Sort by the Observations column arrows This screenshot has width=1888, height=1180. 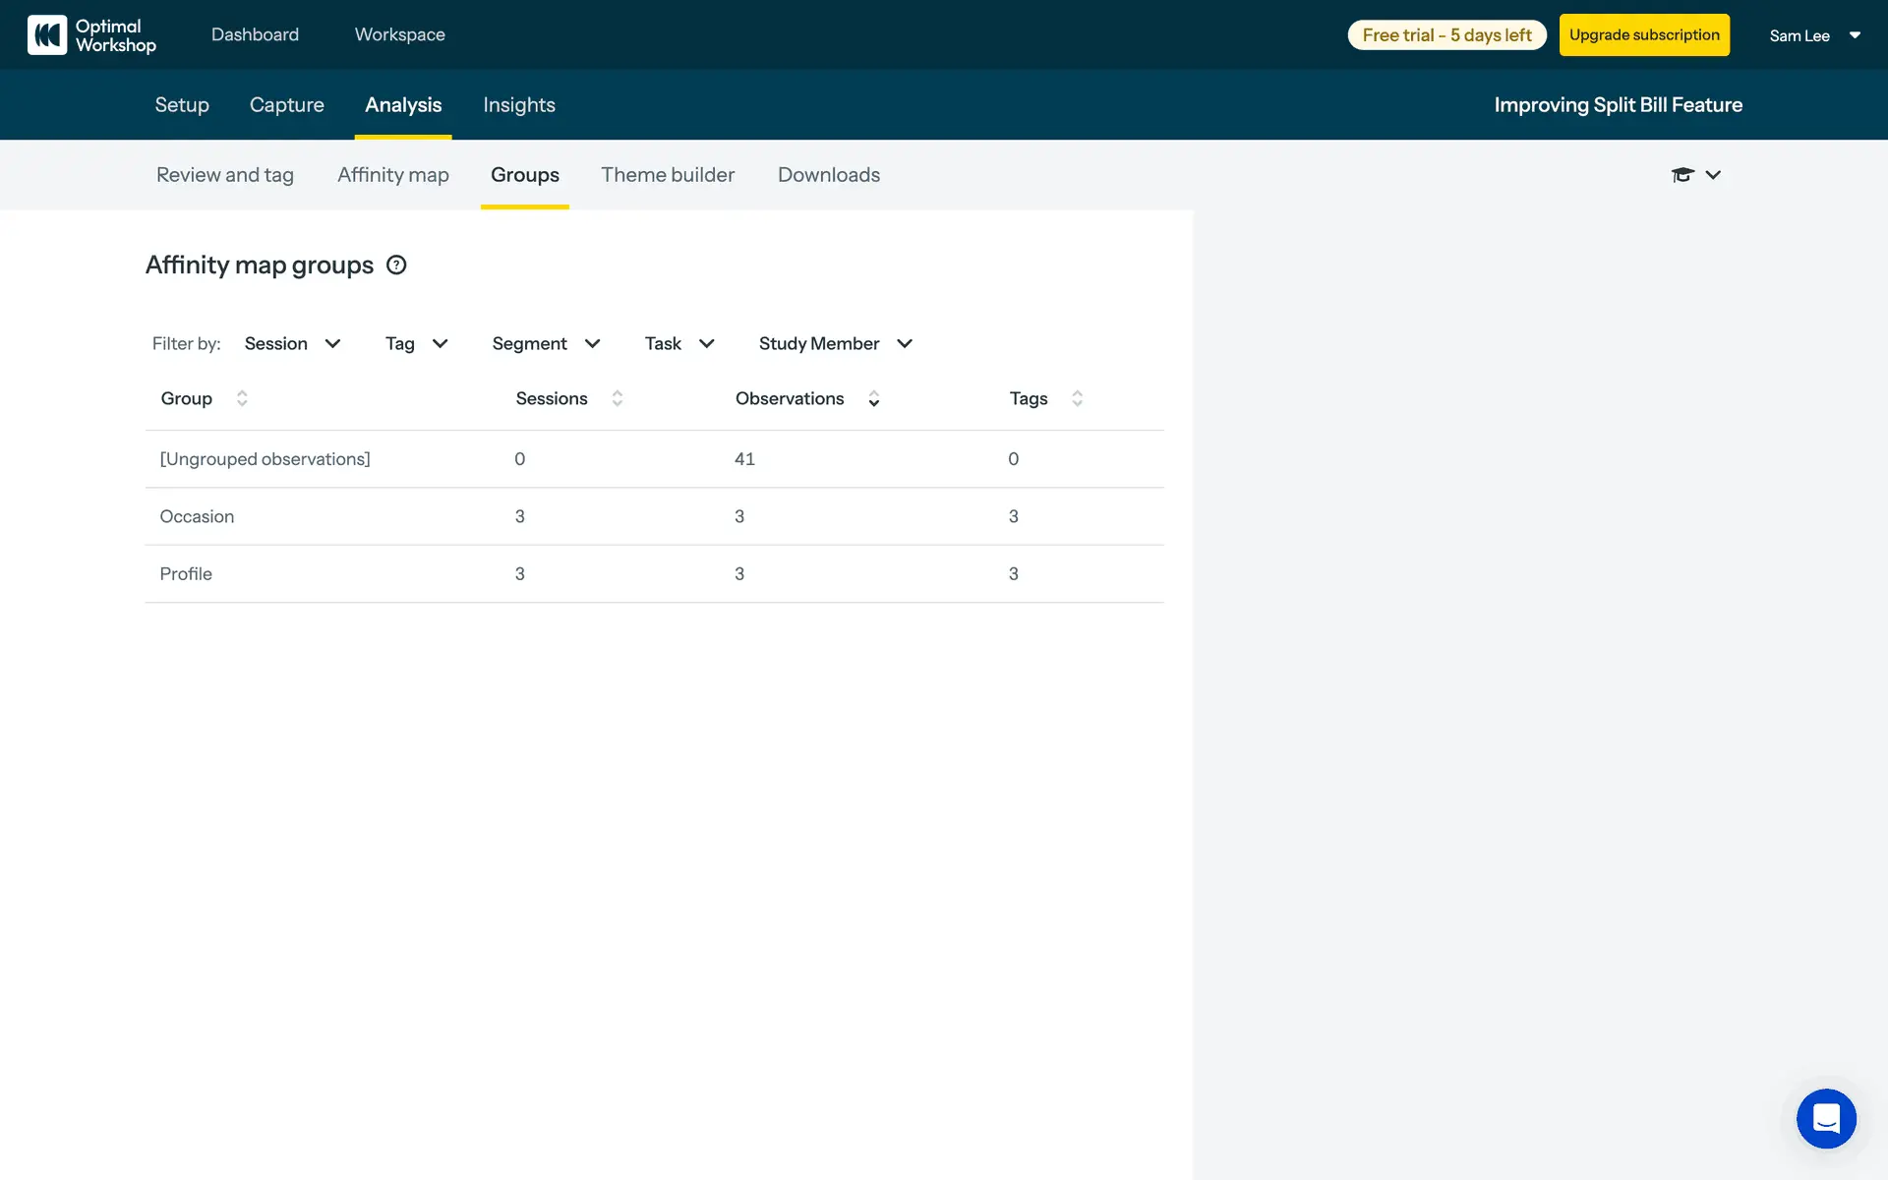(x=873, y=398)
